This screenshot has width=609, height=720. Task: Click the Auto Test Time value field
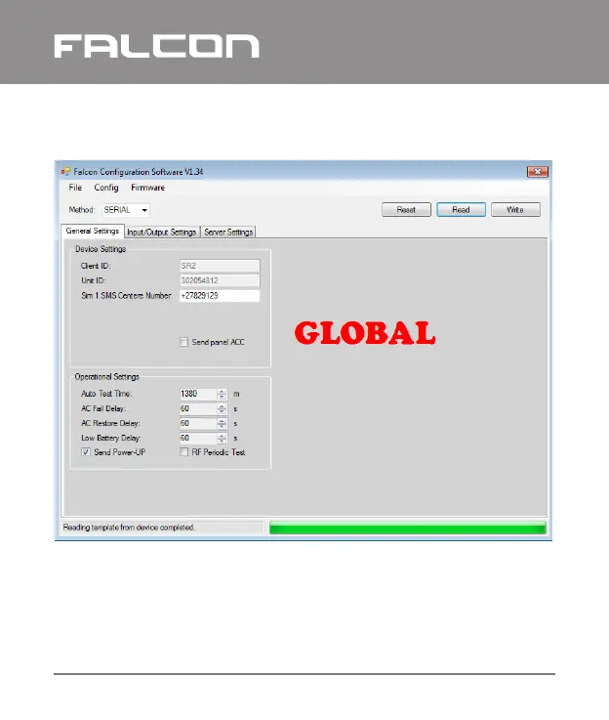[198, 394]
